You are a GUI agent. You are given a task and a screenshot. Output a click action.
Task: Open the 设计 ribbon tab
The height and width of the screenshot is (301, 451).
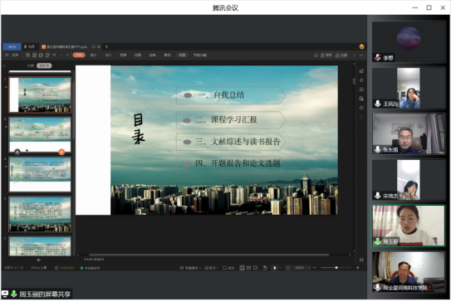(x=108, y=55)
